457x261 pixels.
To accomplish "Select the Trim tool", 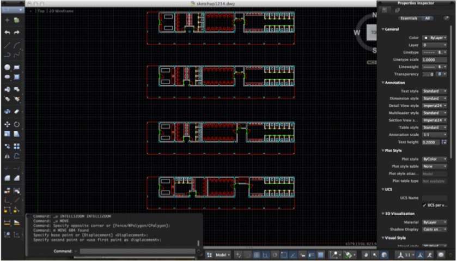I will (7, 168).
